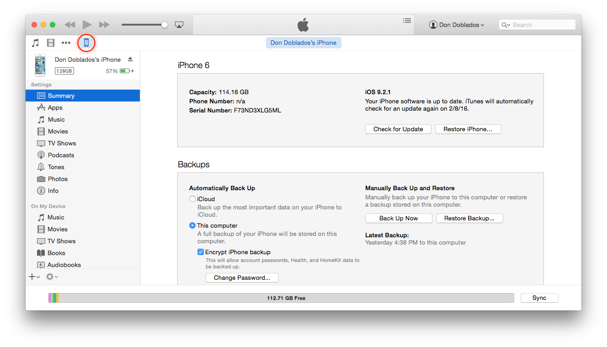Open Music under Settings
The height and width of the screenshot is (347, 607).
83,119
